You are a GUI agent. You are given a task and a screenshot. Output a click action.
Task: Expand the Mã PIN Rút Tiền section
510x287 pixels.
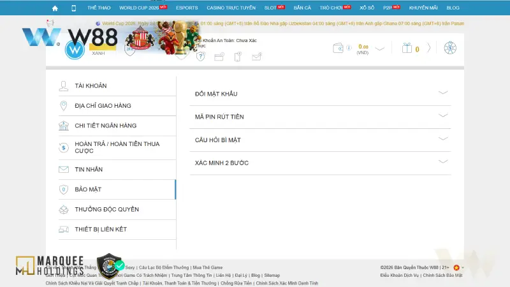point(321,117)
